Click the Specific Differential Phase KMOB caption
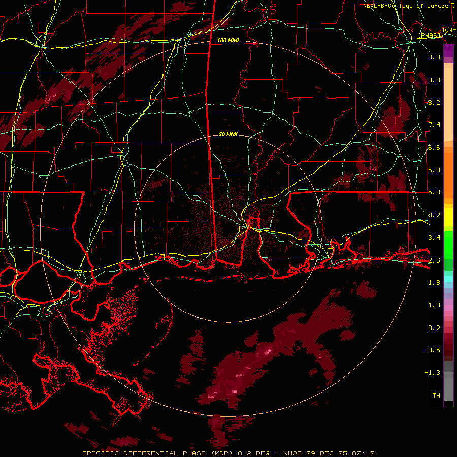 click(228, 453)
